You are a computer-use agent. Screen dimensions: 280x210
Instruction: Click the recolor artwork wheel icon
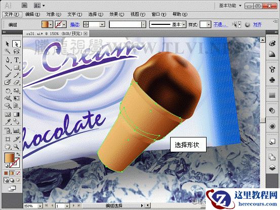[x=247, y=24]
